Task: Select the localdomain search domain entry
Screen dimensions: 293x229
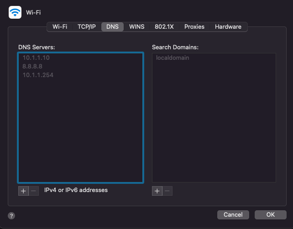Action: [173, 58]
